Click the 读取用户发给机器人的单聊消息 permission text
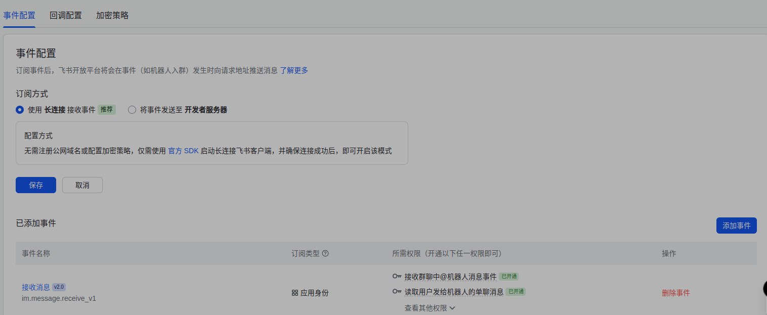The width and height of the screenshot is (767, 315). tap(454, 292)
